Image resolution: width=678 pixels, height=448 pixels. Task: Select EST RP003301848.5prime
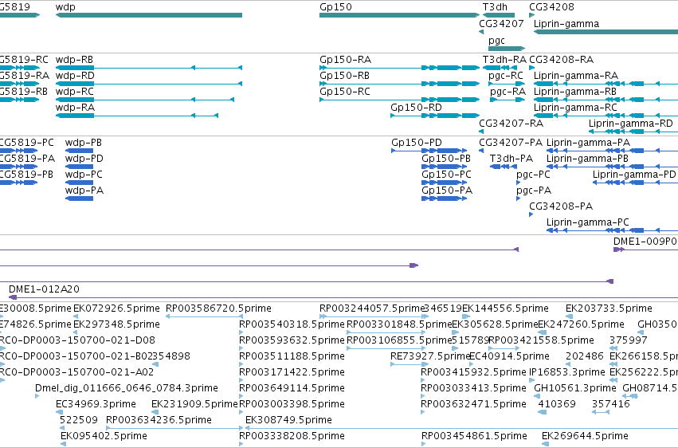point(388,333)
